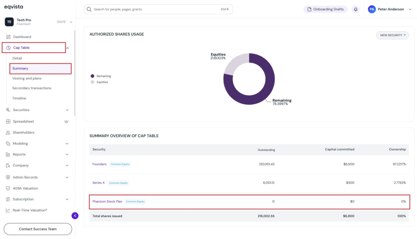Open the New Security dropdown

393,35
